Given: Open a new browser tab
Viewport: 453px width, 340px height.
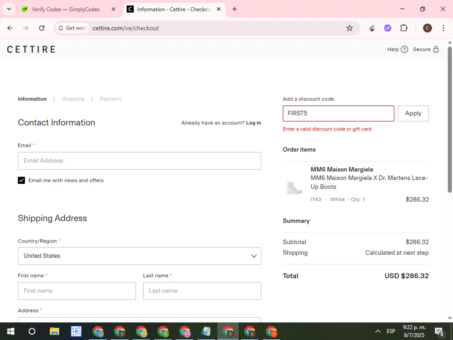Looking at the screenshot, I should pyautogui.click(x=234, y=9).
